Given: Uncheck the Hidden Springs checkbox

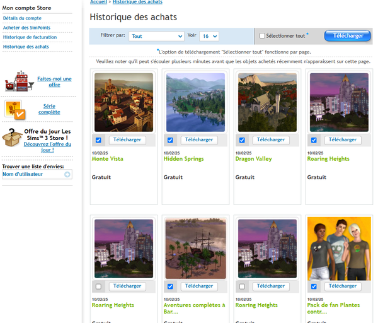Looking at the screenshot, I should (x=170, y=140).
